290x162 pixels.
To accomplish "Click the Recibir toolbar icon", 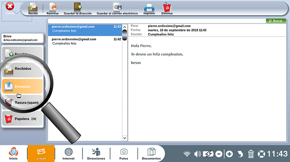I will coord(33,8).
